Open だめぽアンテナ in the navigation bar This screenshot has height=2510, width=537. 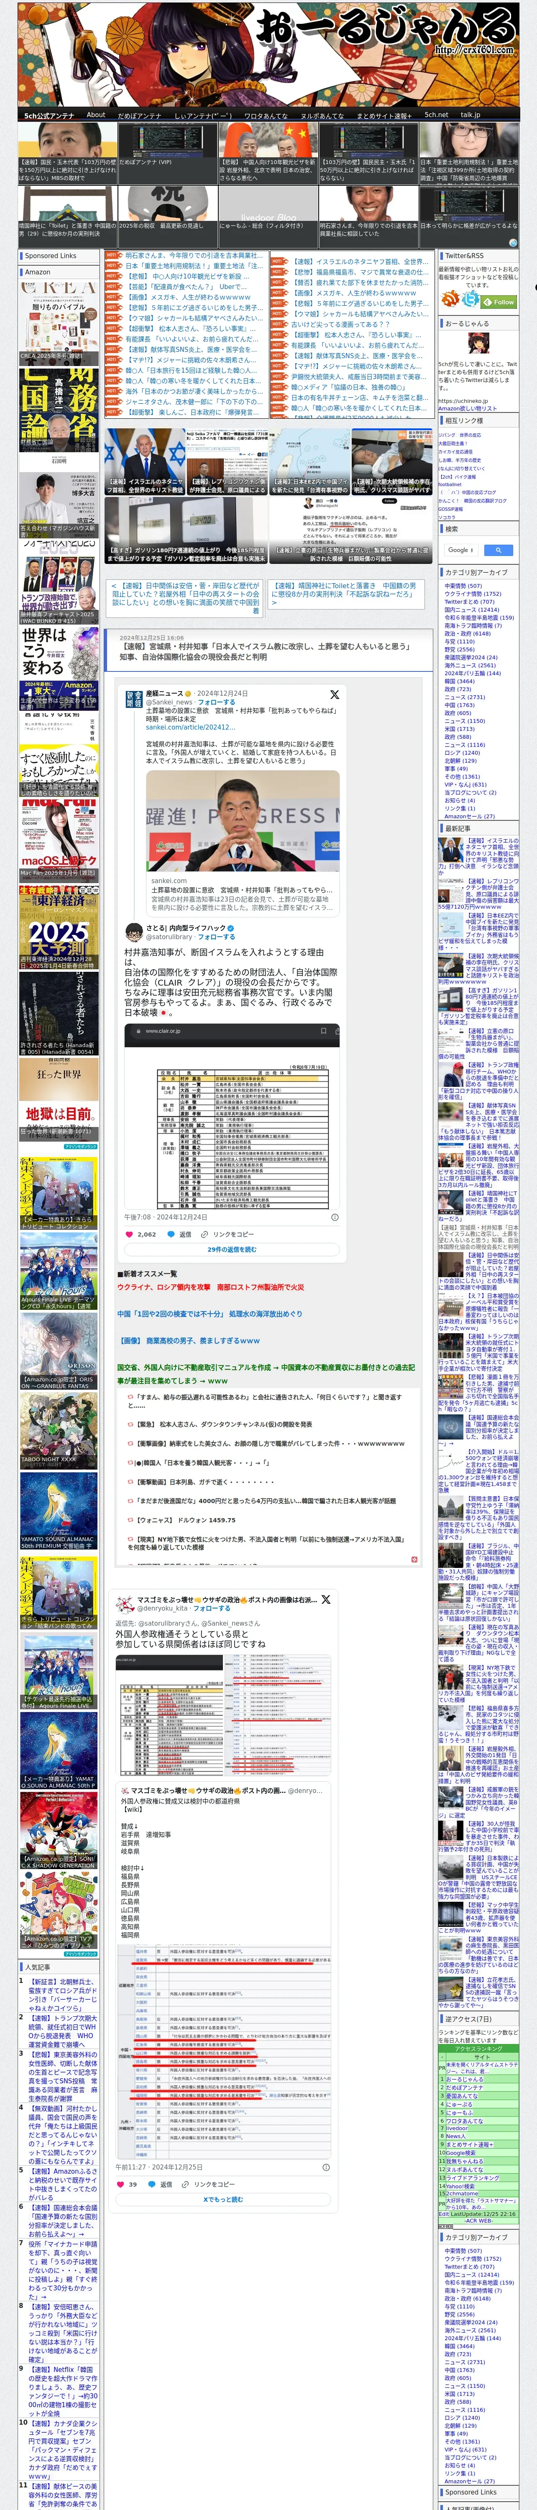[138, 115]
